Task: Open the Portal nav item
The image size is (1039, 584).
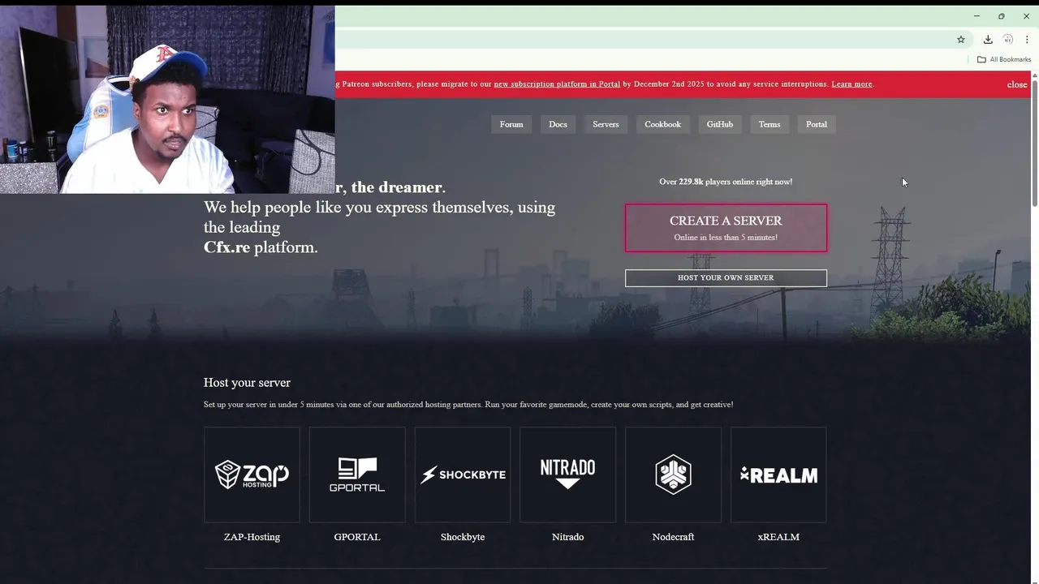Action: point(817,124)
